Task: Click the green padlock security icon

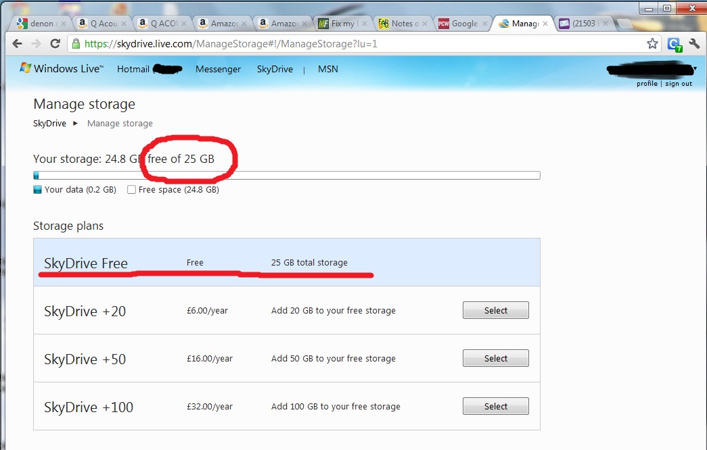Action: coord(76,44)
